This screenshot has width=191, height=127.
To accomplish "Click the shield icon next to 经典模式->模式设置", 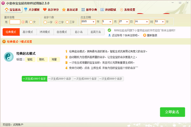I will click(x=4, y=42).
